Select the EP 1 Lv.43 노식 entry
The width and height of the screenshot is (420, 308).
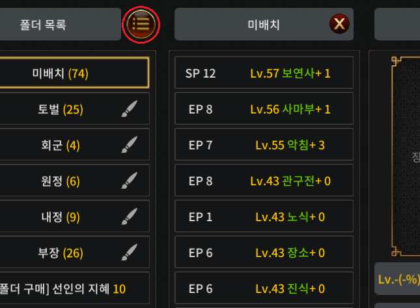click(264, 217)
